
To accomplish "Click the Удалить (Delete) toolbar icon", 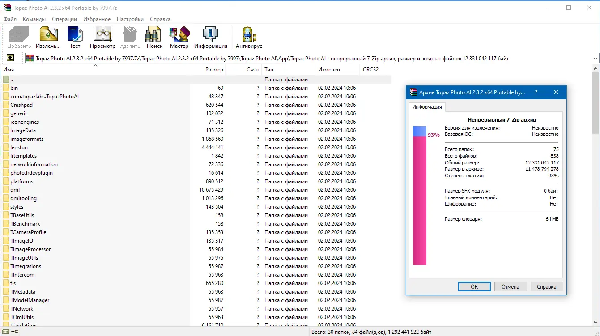I will [x=130, y=34].
